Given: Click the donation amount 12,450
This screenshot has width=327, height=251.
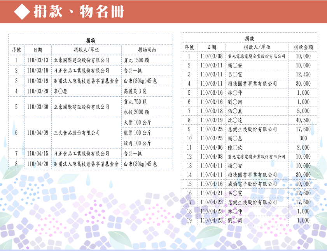Looking at the screenshot, I should click(x=303, y=74).
